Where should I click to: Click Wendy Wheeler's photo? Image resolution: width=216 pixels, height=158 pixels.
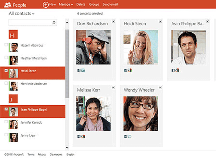pos(141,114)
